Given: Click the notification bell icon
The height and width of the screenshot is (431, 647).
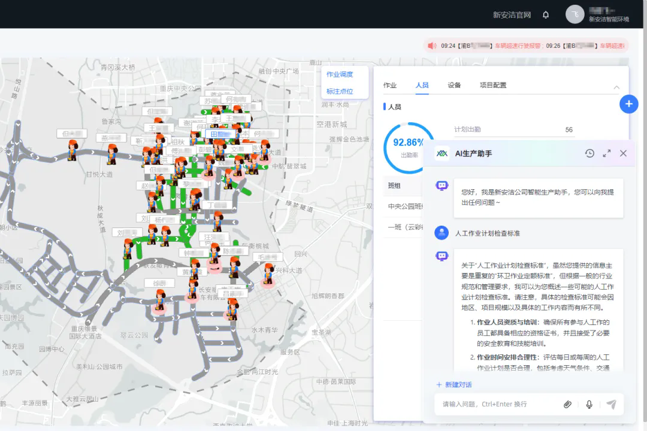Looking at the screenshot, I should click(x=546, y=15).
